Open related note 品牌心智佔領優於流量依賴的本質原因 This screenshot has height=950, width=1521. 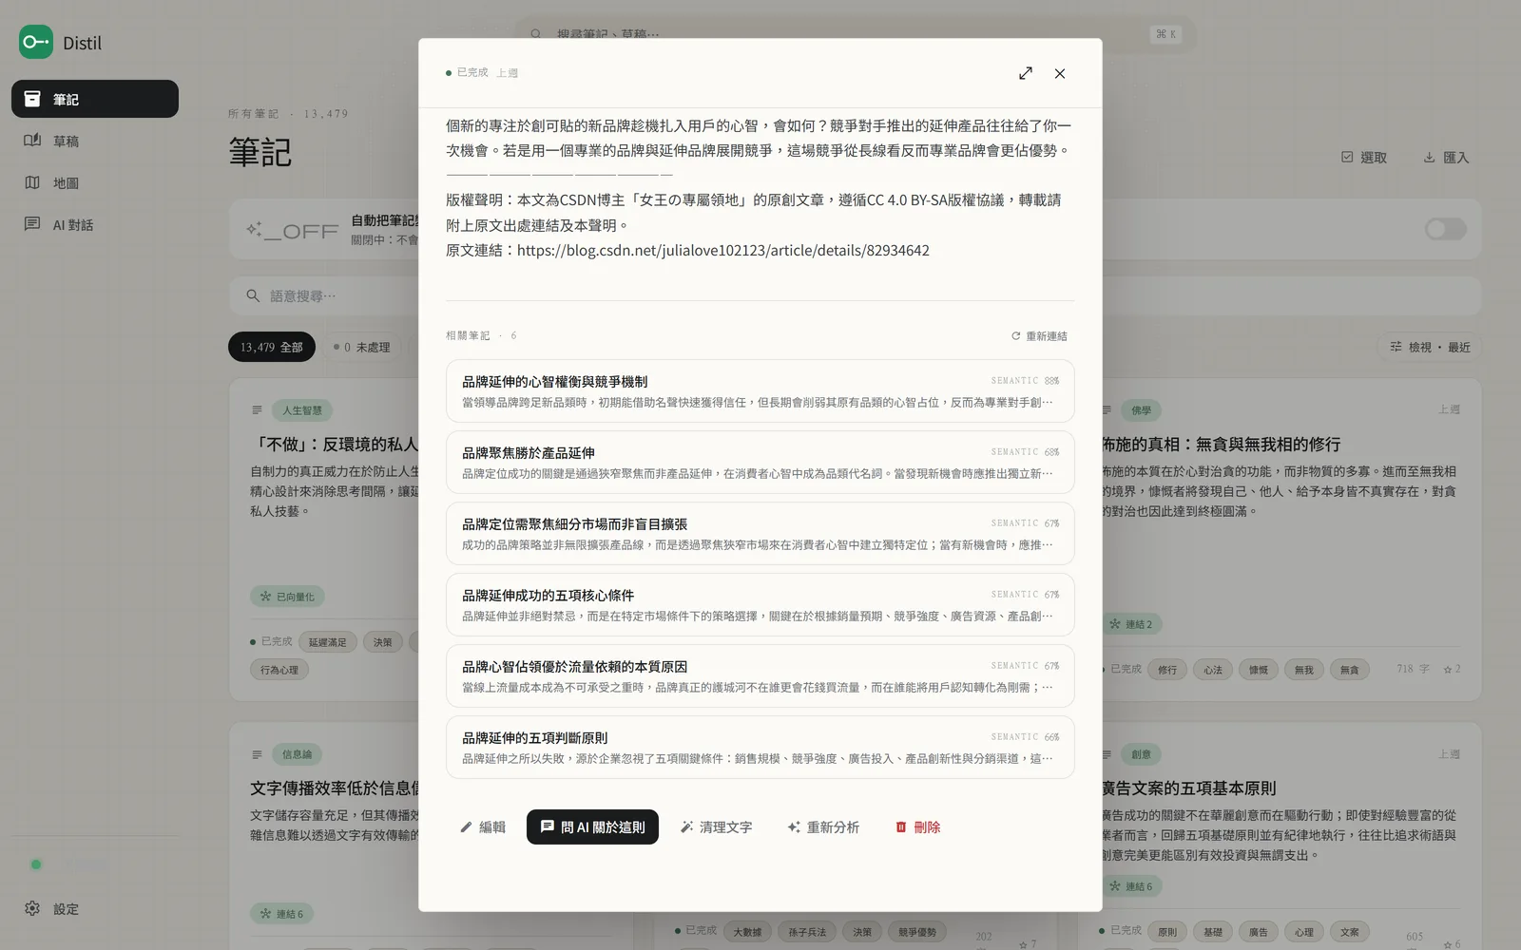click(x=760, y=675)
